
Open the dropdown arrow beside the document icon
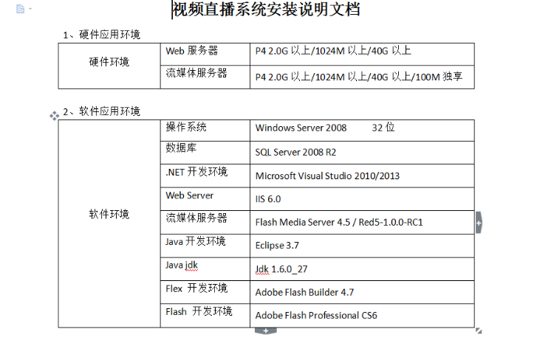tap(30, 9)
